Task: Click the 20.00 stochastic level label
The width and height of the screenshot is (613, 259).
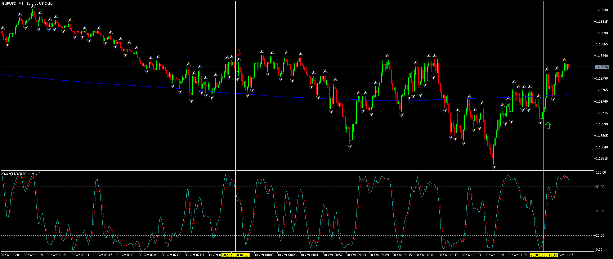Action: tap(600, 235)
